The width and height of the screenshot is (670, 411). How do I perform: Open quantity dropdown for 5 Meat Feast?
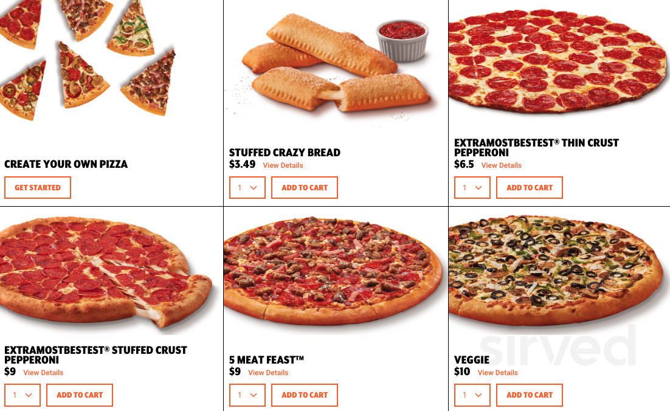coord(247,395)
